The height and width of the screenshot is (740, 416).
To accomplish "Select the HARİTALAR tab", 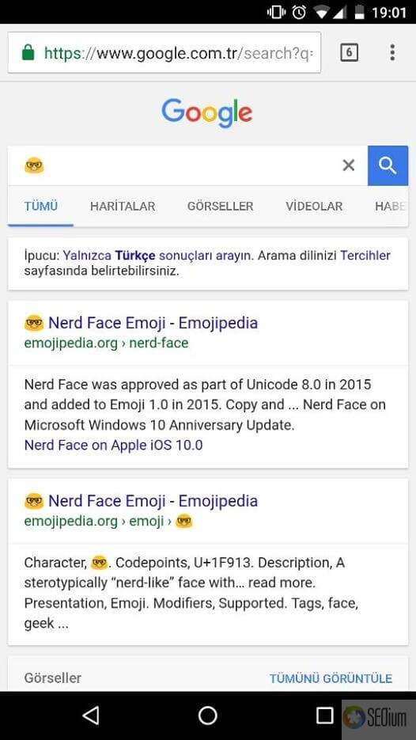I will click(123, 207).
